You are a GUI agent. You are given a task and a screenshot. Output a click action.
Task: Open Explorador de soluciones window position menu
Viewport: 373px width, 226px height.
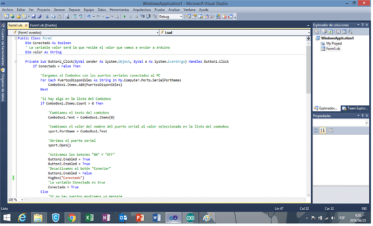[x=359, y=25]
